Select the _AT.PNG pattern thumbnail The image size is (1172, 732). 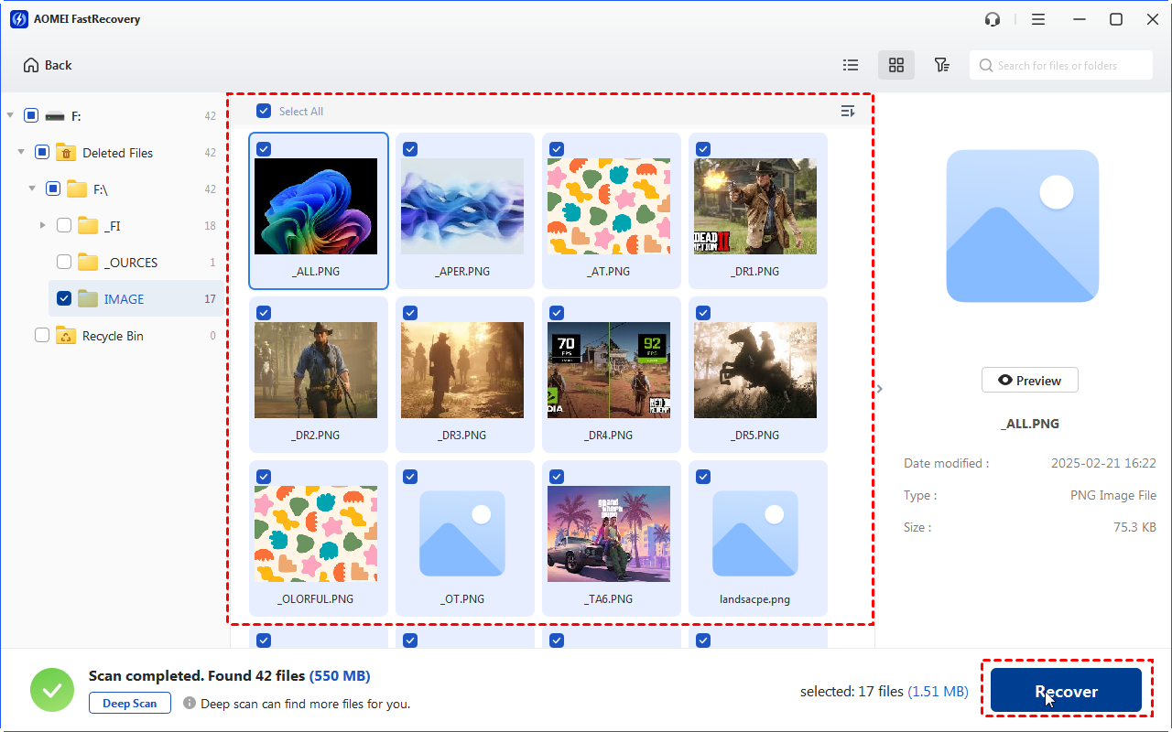(609, 206)
